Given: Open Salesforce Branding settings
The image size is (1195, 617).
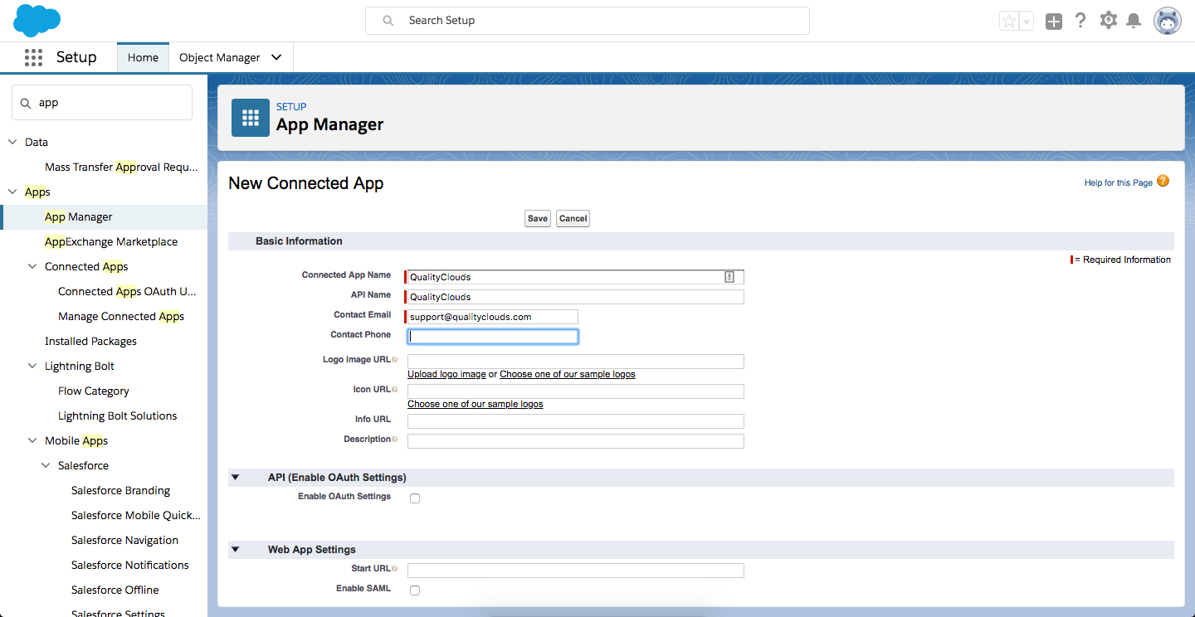Looking at the screenshot, I should (x=120, y=490).
